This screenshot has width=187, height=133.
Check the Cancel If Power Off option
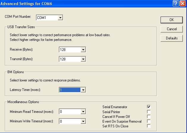click(x=149, y=117)
